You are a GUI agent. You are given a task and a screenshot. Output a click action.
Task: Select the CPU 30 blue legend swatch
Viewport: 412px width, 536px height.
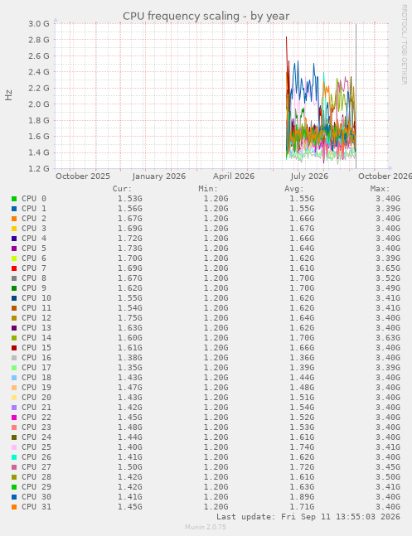[x=14, y=497]
